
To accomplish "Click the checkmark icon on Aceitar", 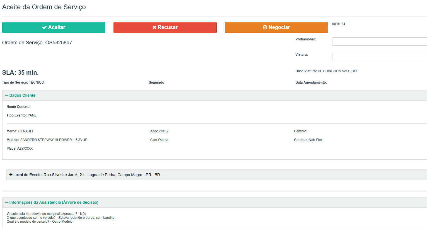I will pos(44,27).
